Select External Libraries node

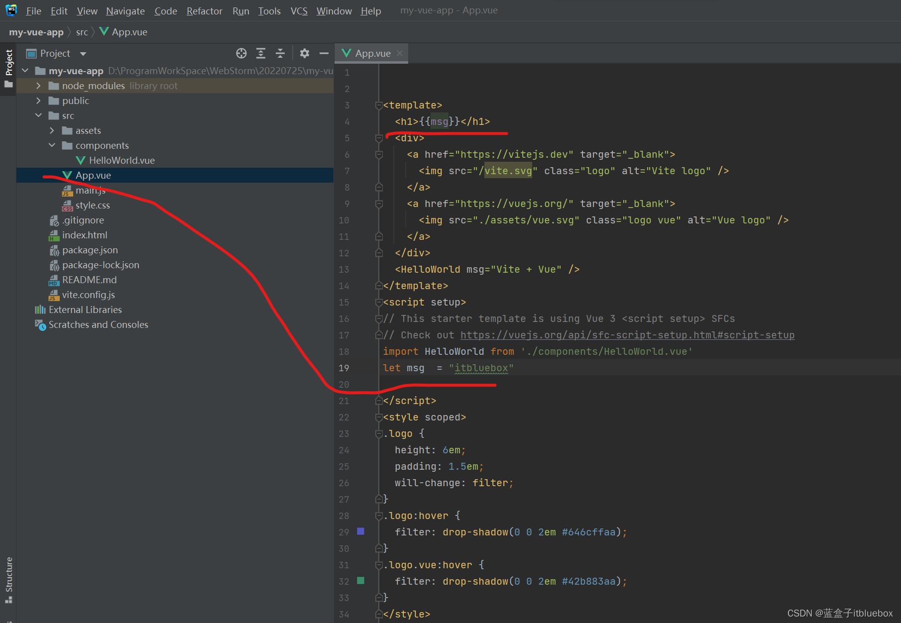click(x=85, y=310)
